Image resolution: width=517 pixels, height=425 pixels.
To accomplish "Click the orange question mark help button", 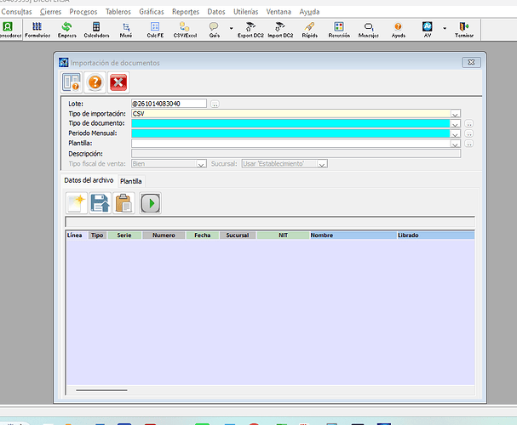I will point(95,82).
